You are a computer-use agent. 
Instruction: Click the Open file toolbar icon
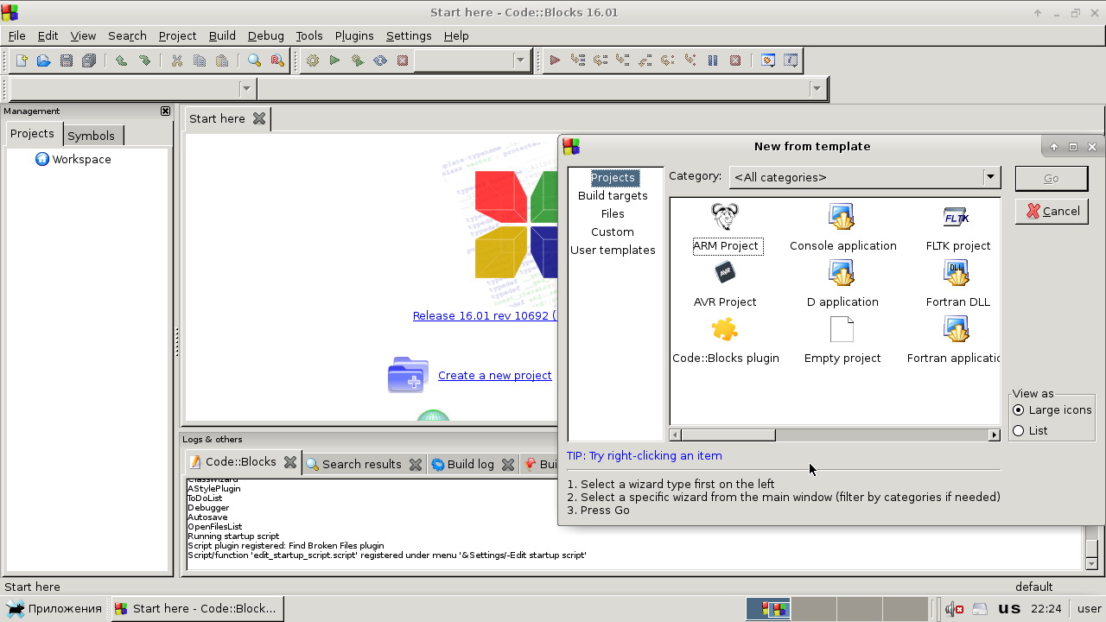click(x=43, y=60)
